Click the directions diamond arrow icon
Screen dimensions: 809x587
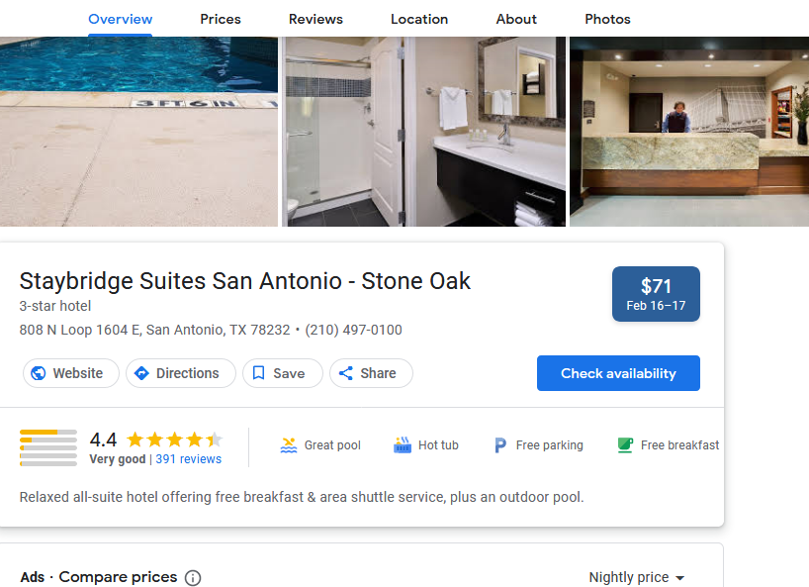tap(141, 373)
